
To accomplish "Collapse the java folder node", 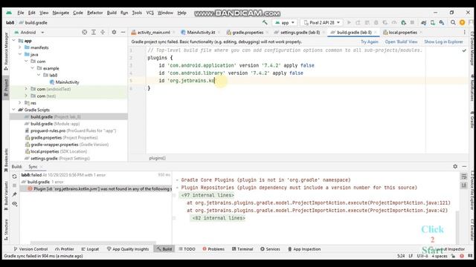I will (x=20, y=54).
